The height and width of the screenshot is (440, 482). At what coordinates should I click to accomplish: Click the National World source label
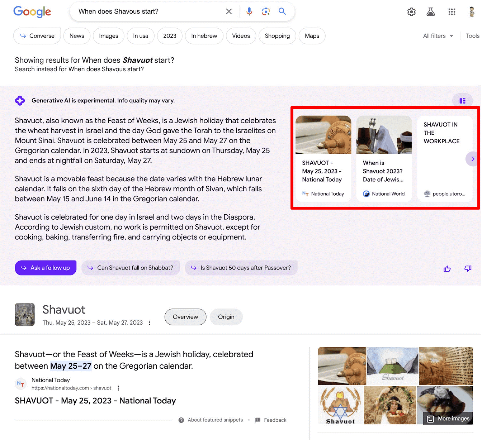coord(388,194)
